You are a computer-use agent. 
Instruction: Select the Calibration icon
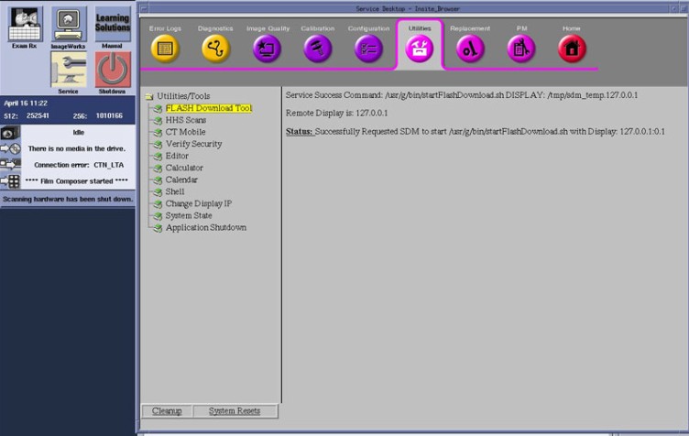pos(318,49)
